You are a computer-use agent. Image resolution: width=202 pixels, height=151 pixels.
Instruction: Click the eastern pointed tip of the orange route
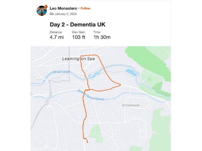pos(121,85)
